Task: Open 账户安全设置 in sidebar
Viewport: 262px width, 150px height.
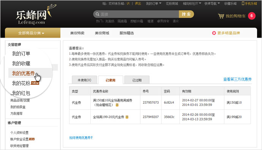Action: [19, 139]
